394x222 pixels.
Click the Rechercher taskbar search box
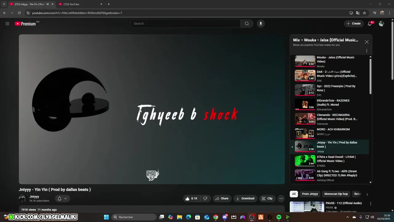pyautogui.click(x=134, y=217)
